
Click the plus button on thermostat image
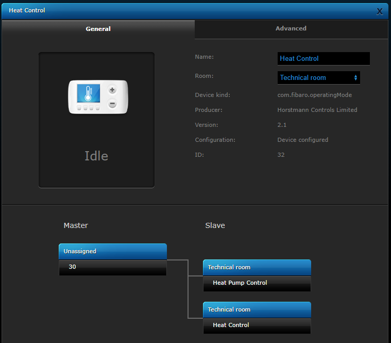coord(112,90)
